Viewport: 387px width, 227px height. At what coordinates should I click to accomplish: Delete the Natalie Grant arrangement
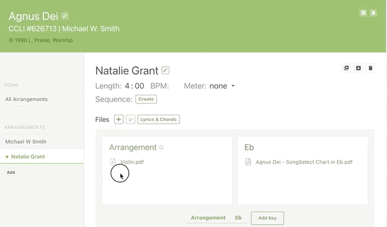point(370,68)
